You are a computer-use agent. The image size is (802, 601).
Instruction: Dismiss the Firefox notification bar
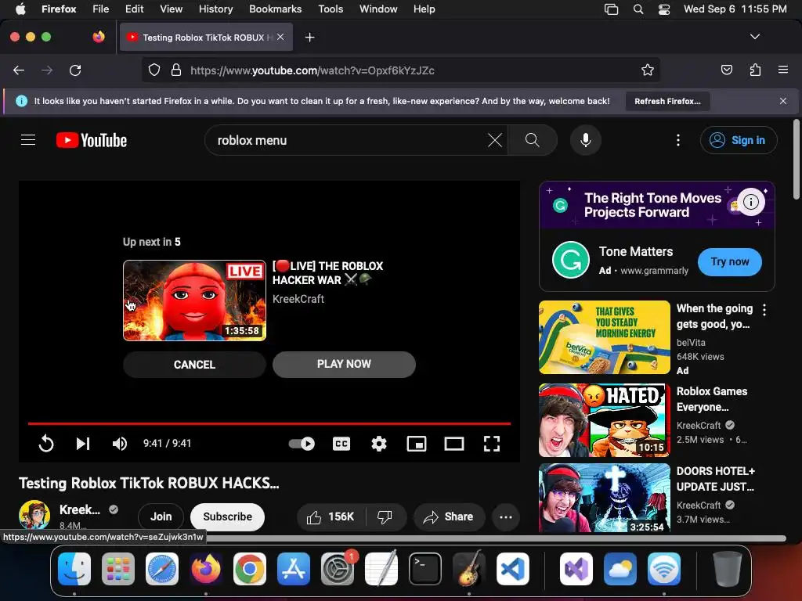pos(783,101)
